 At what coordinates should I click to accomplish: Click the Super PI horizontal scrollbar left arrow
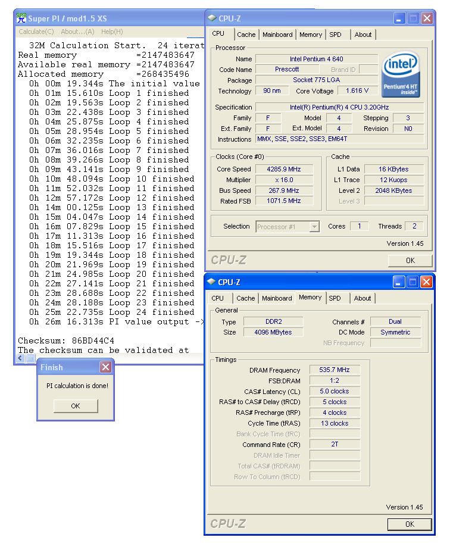pos(20,358)
